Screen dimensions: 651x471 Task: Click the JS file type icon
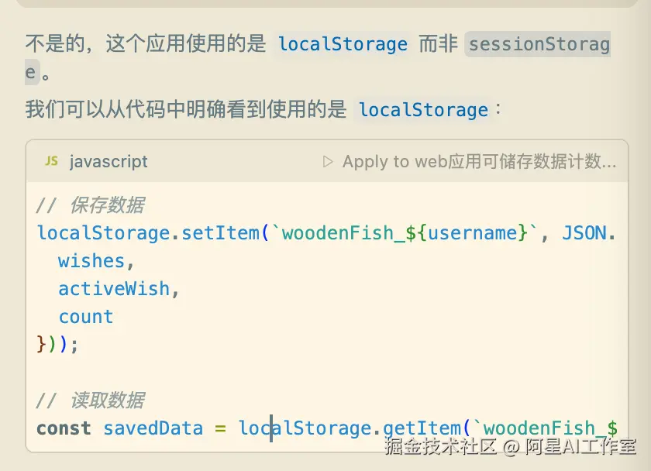tap(51, 161)
